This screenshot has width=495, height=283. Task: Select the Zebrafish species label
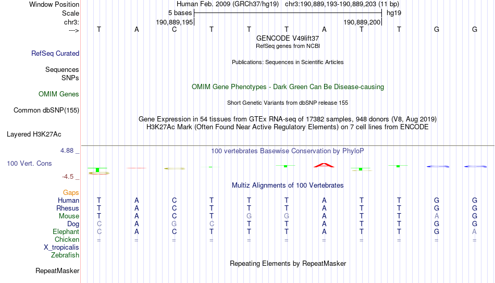pyautogui.click(x=65, y=255)
